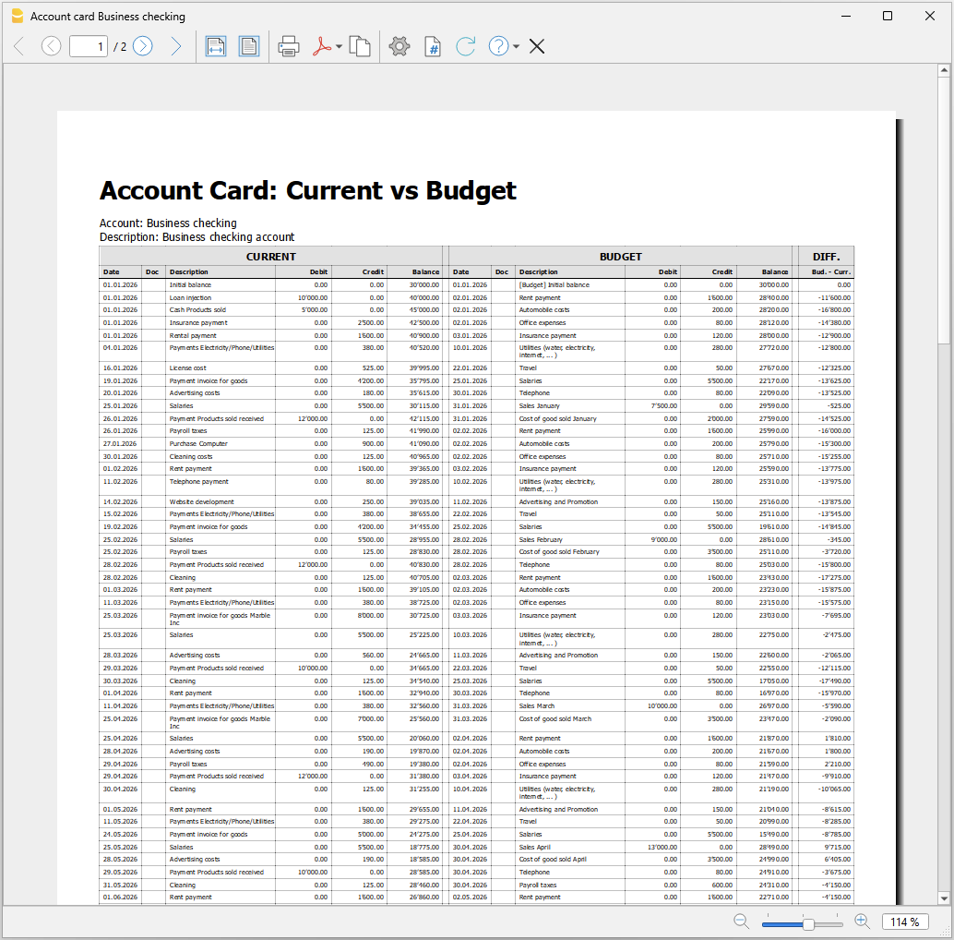954x940 pixels.
Task: Toggle page numbering with the hash icon
Action: (x=433, y=45)
